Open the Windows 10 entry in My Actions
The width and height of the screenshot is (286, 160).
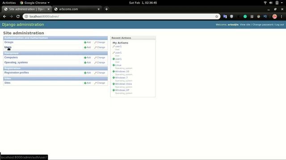click(x=122, y=72)
